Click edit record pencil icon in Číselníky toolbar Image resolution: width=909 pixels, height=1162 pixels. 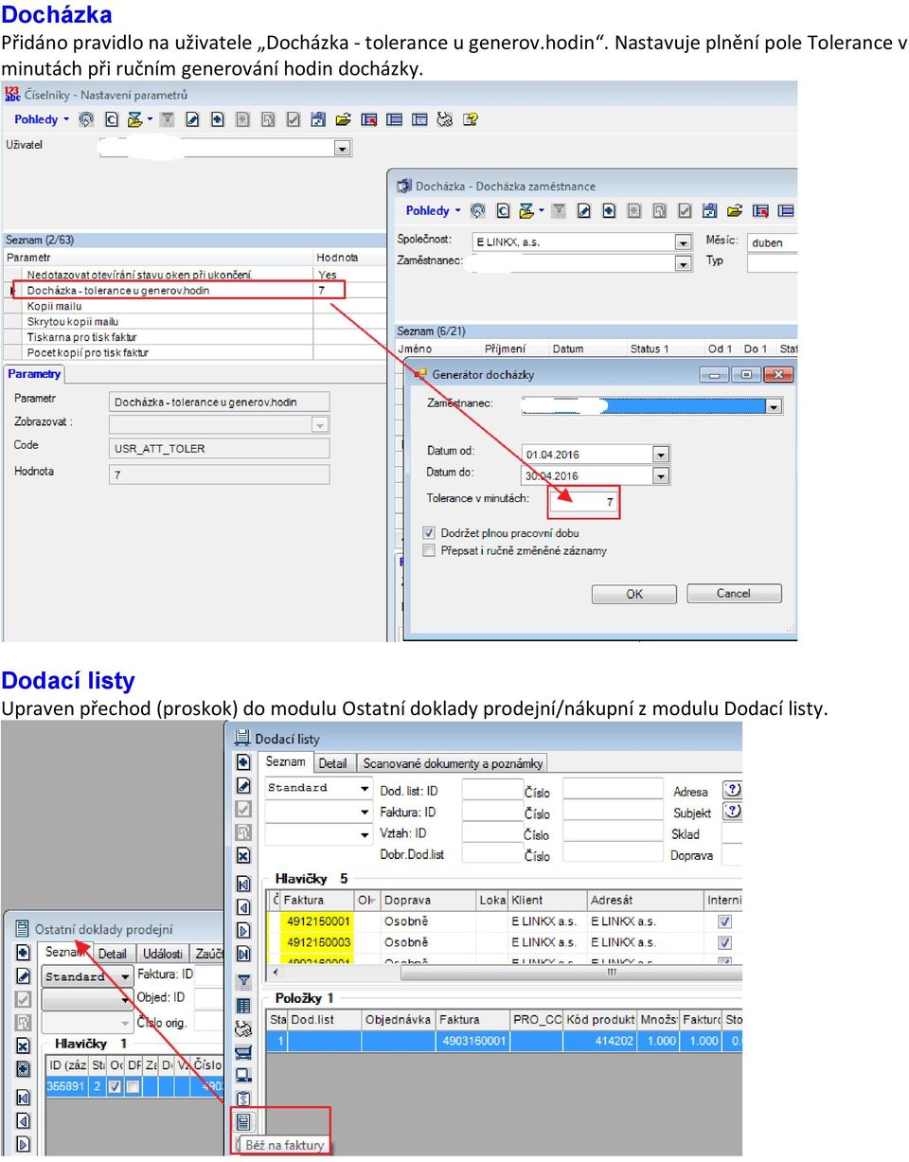[192, 119]
